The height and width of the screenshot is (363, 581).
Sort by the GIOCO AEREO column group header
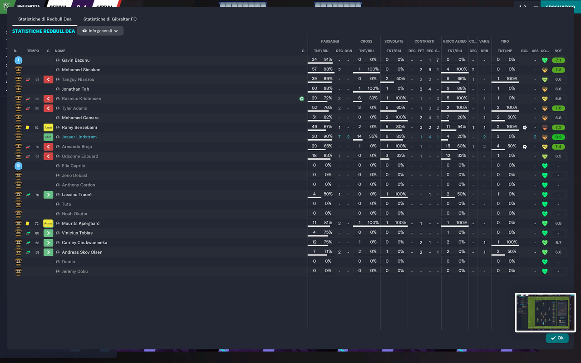[454, 41]
